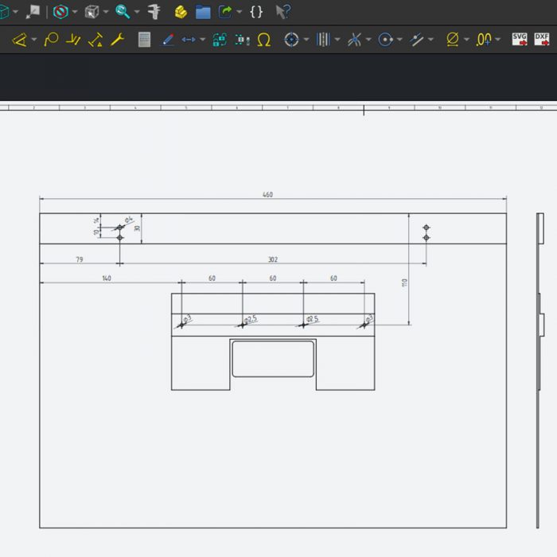The image size is (557, 557).
Task: Open the diameter dimension dropdown arrow
Action: point(466,40)
